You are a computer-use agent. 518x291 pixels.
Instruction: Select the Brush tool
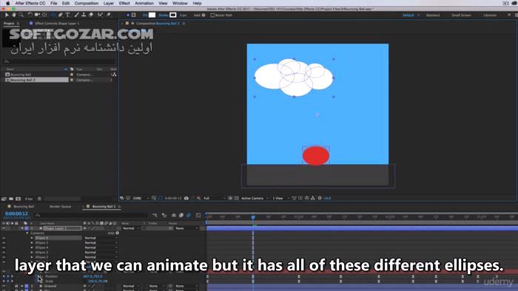(x=77, y=15)
